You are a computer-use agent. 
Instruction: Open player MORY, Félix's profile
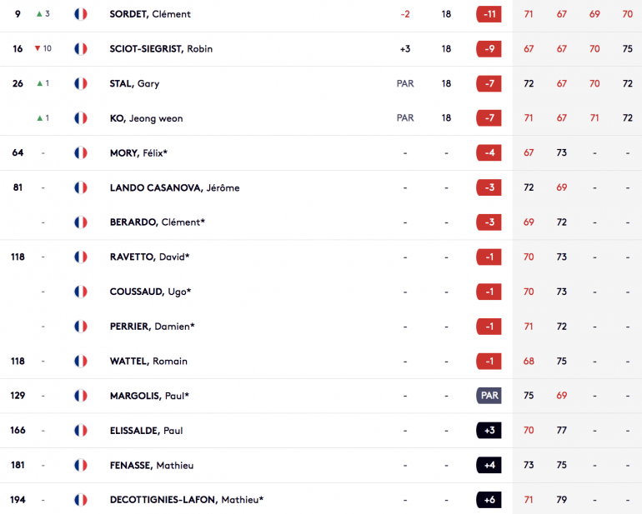[138, 153]
